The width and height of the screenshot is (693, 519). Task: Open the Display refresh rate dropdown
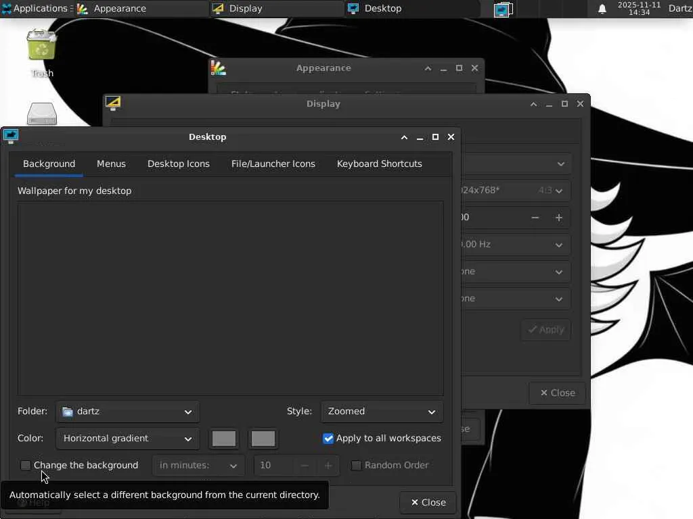[515, 245]
